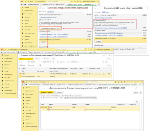
Task: Select Начальная страница tab in the middle window
Action: [8, 52]
